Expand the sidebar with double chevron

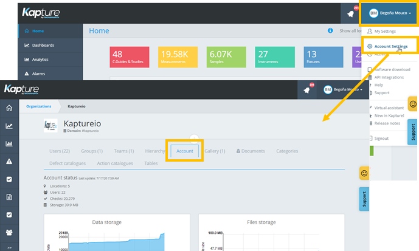(x=9, y=247)
